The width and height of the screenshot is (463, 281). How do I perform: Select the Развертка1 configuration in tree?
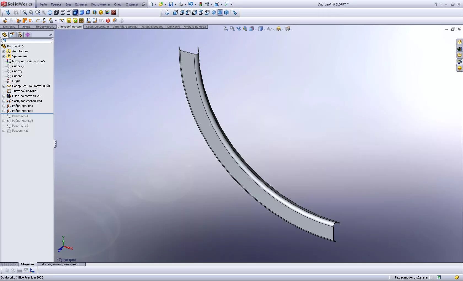(x=20, y=131)
